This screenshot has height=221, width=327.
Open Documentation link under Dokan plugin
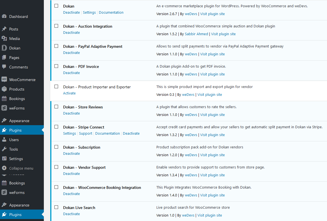pyautogui.click(x=111, y=13)
